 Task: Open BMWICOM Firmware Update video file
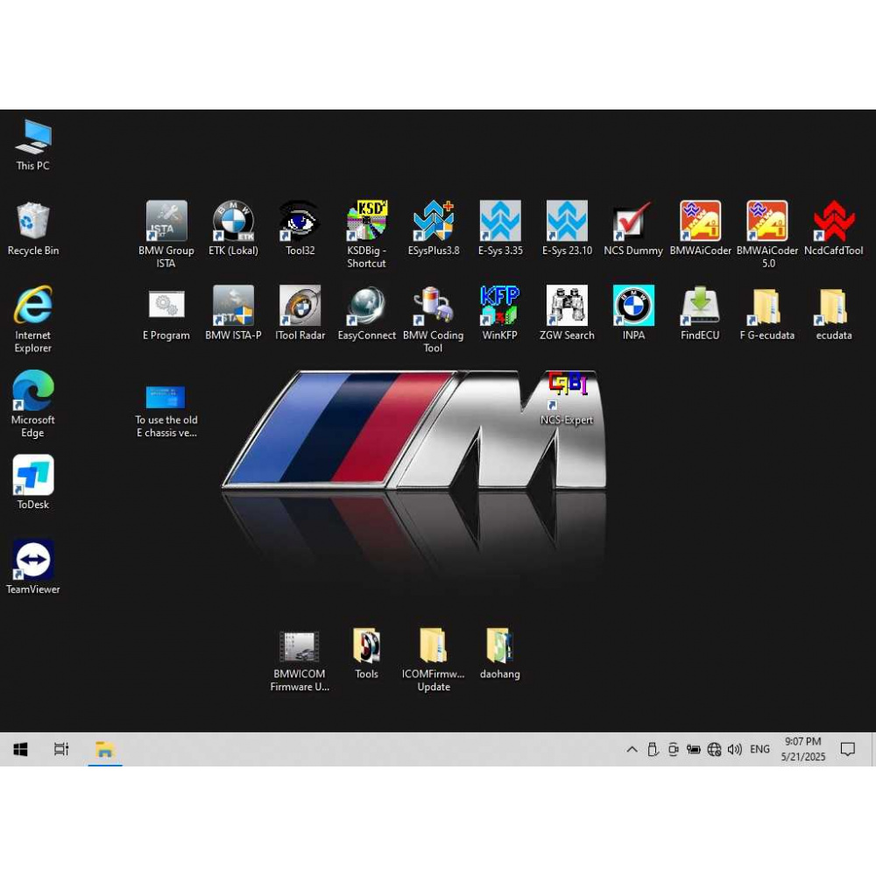pos(300,662)
